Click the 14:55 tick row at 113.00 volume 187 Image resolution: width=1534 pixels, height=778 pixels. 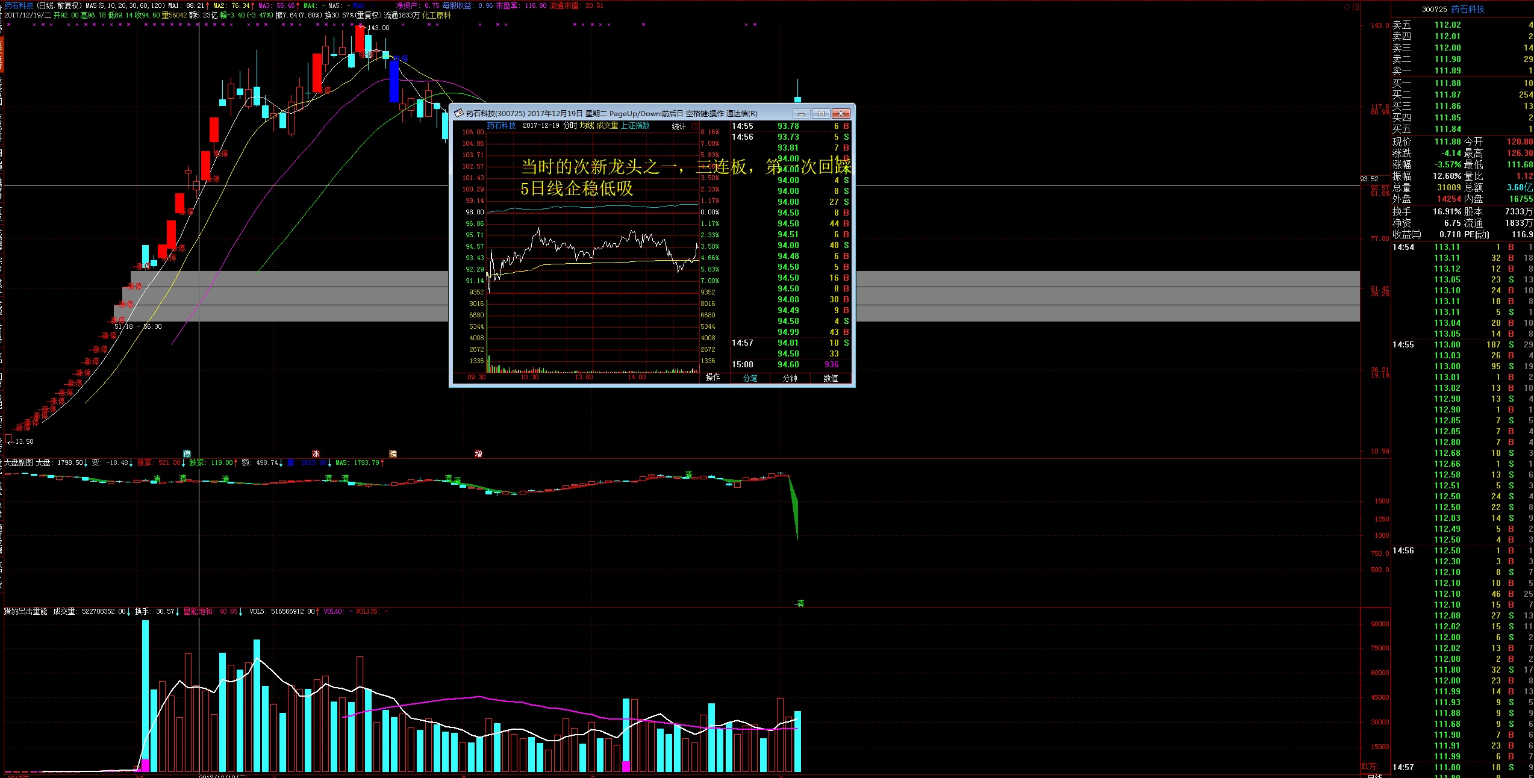[1462, 344]
